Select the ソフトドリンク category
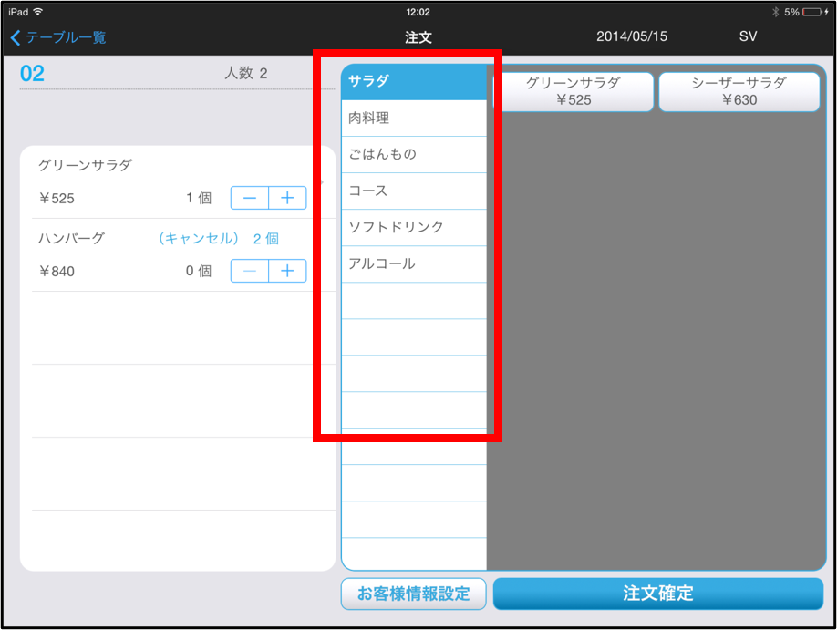 click(x=414, y=227)
